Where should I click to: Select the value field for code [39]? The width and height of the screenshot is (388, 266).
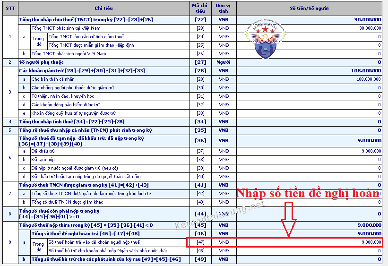tap(309, 168)
